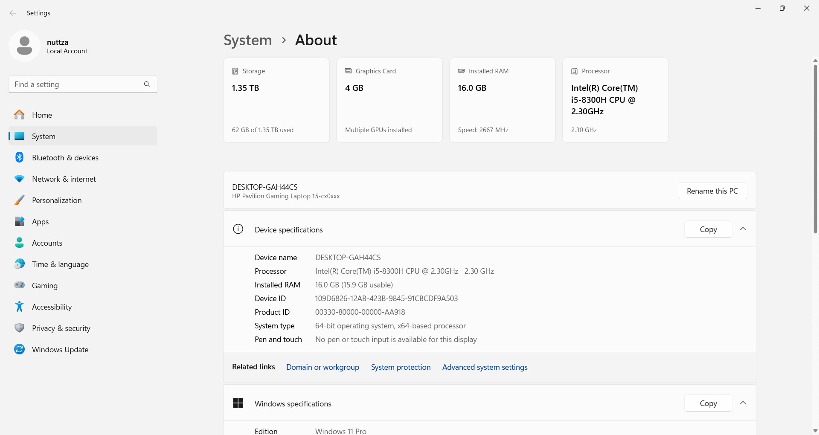Click the Time & language globe icon
819x435 pixels.
[x=19, y=264]
